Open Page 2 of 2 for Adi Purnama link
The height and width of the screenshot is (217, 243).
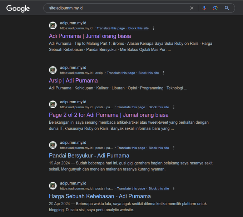(109, 115)
